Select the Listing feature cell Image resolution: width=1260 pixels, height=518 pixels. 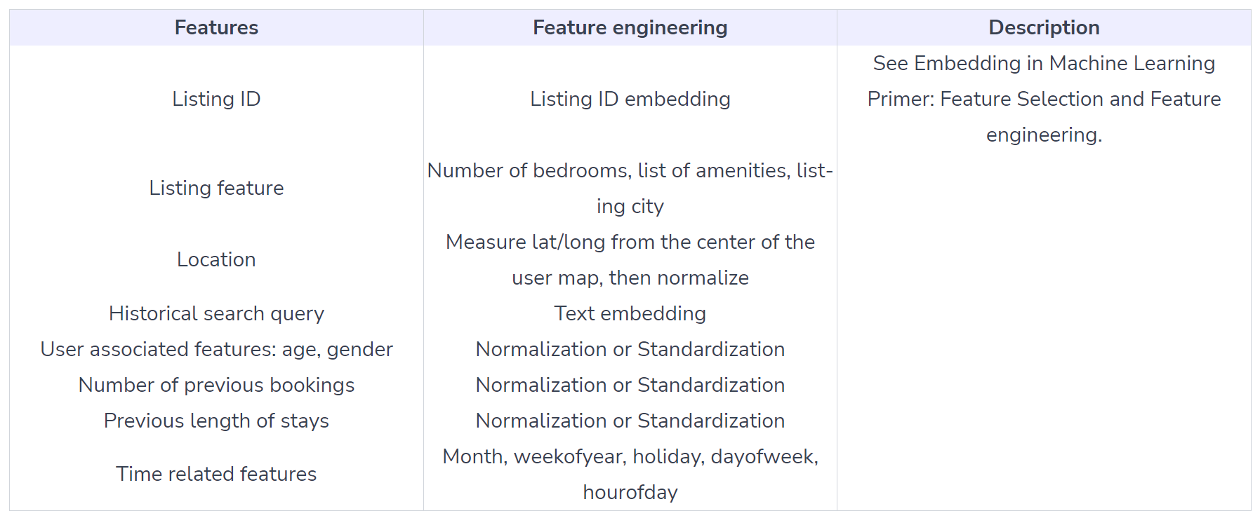pyautogui.click(x=216, y=188)
